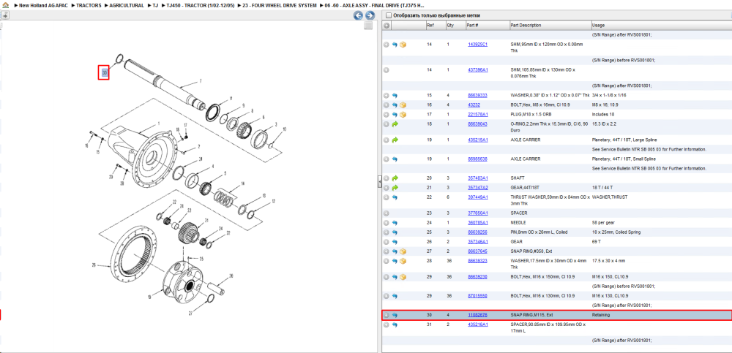Click the add icon for SNAP RING 11082676

[386, 315]
